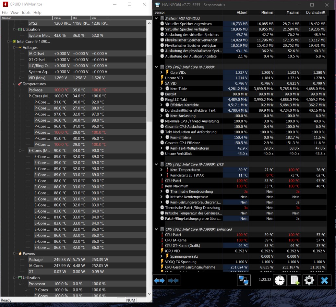Open HWiNFO sensor settings gear icon
Image resolution: width=336 pixels, height=307 pixels.
coord(309,280)
